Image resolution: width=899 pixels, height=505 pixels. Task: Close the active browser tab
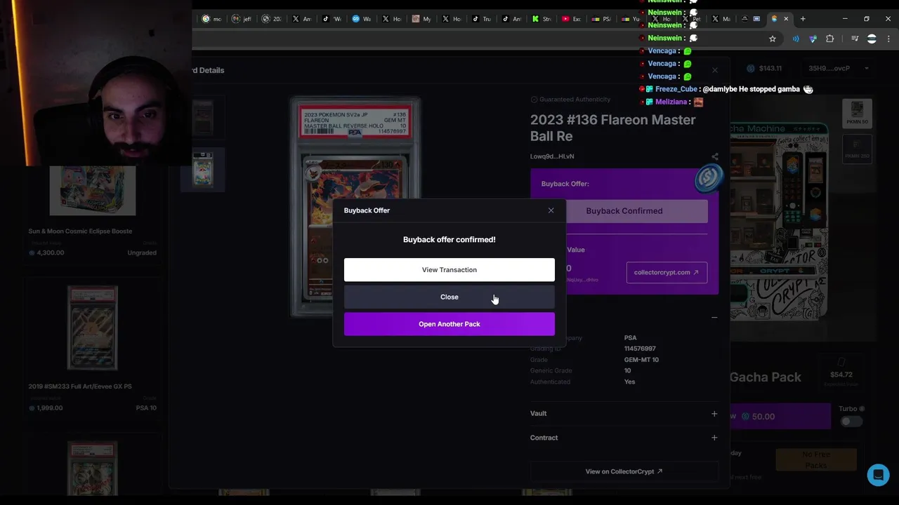tap(786, 19)
